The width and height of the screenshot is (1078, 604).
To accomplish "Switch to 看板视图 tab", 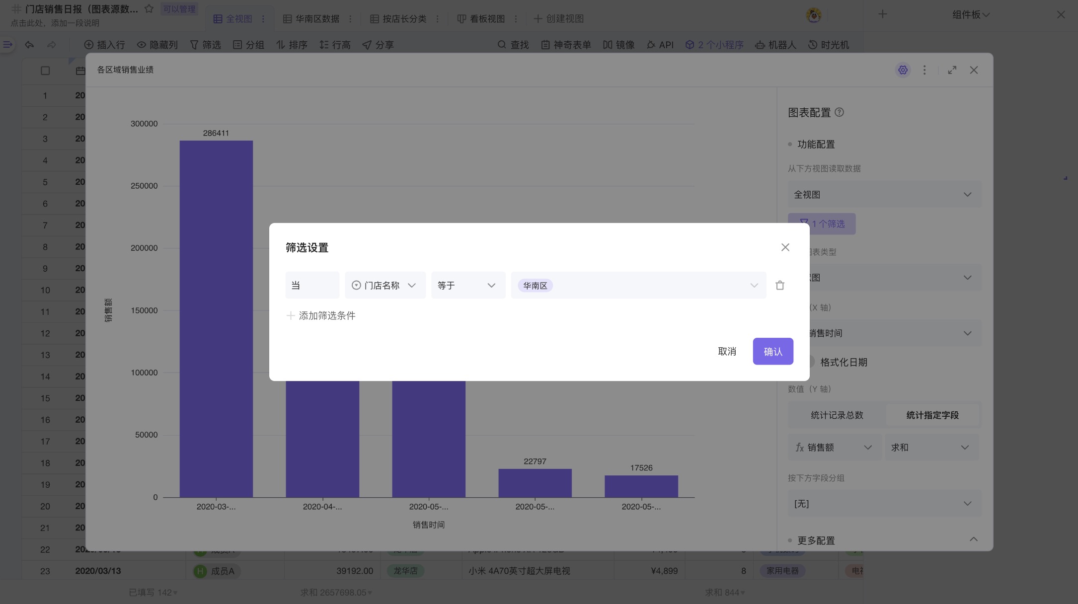I will [x=486, y=19].
